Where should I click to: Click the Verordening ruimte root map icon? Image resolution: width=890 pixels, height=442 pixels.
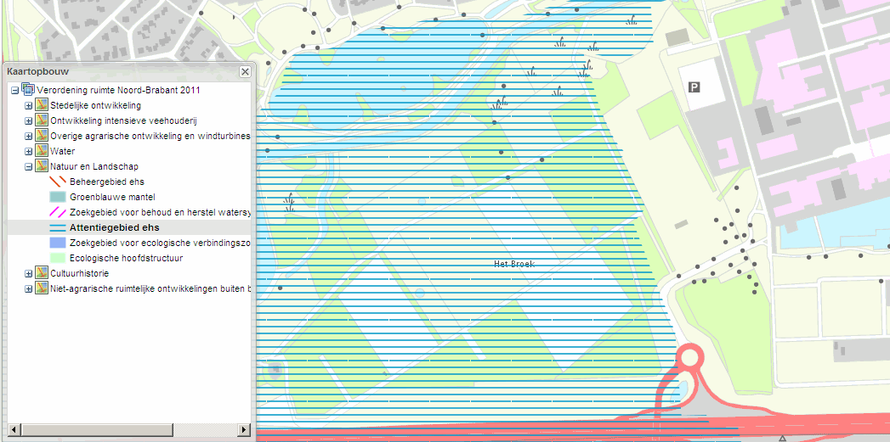pos(28,89)
